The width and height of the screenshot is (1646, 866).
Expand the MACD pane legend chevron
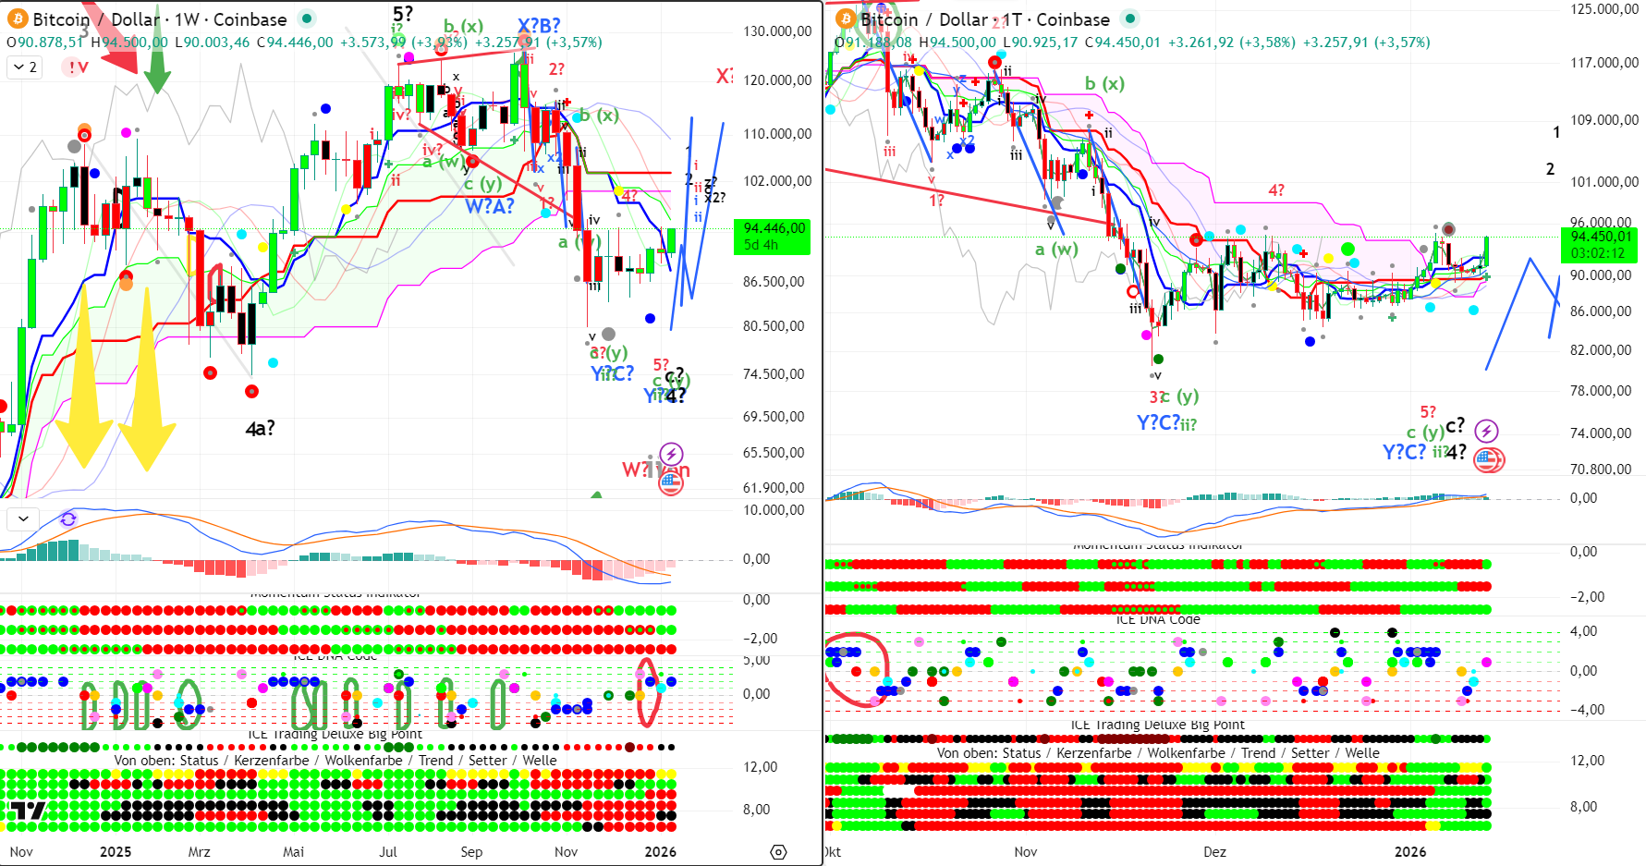click(x=23, y=518)
